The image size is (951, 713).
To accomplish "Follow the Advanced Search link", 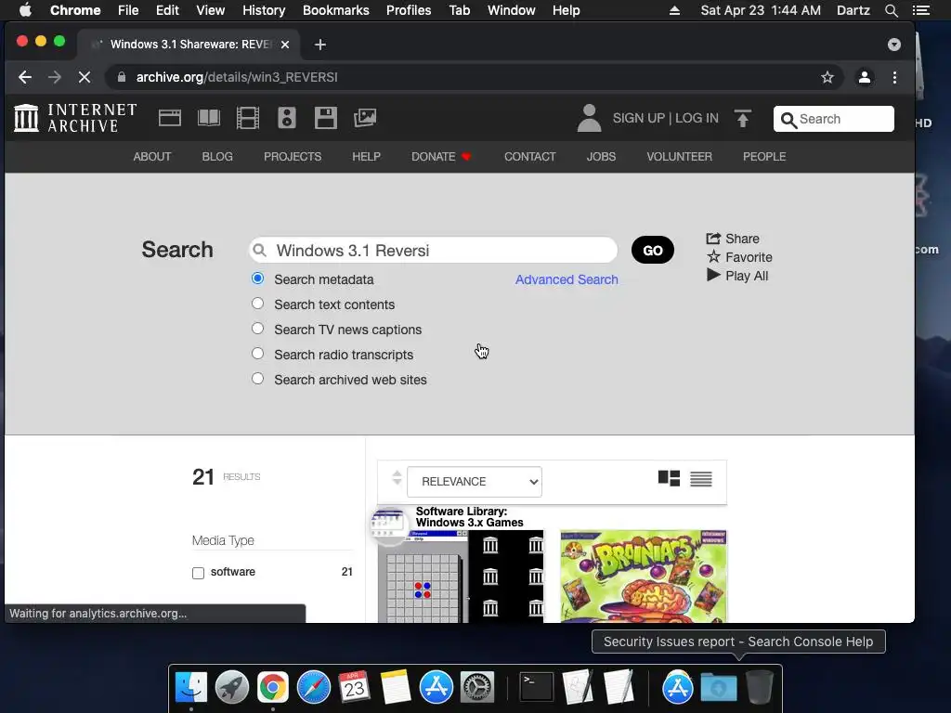I will [x=567, y=279].
